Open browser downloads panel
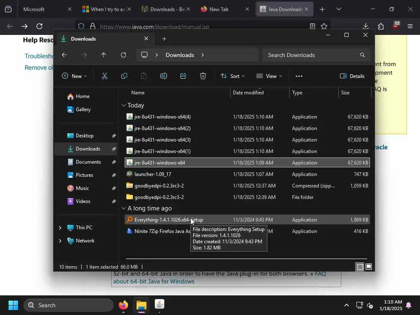The image size is (420, 315). pyautogui.click(x=365, y=26)
